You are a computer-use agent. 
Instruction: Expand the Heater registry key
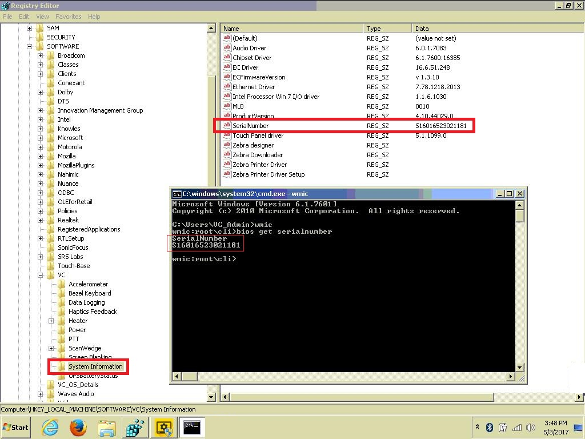[51, 321]
